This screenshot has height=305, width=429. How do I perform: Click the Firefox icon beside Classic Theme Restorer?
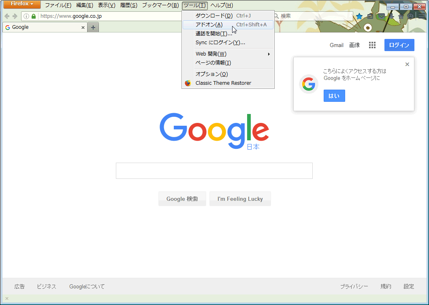click(x=188, y=83)
